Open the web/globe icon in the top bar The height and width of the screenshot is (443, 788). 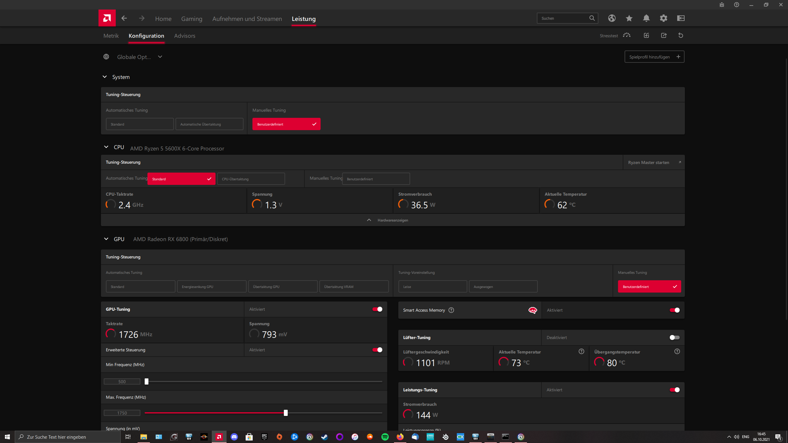point(612,18)
